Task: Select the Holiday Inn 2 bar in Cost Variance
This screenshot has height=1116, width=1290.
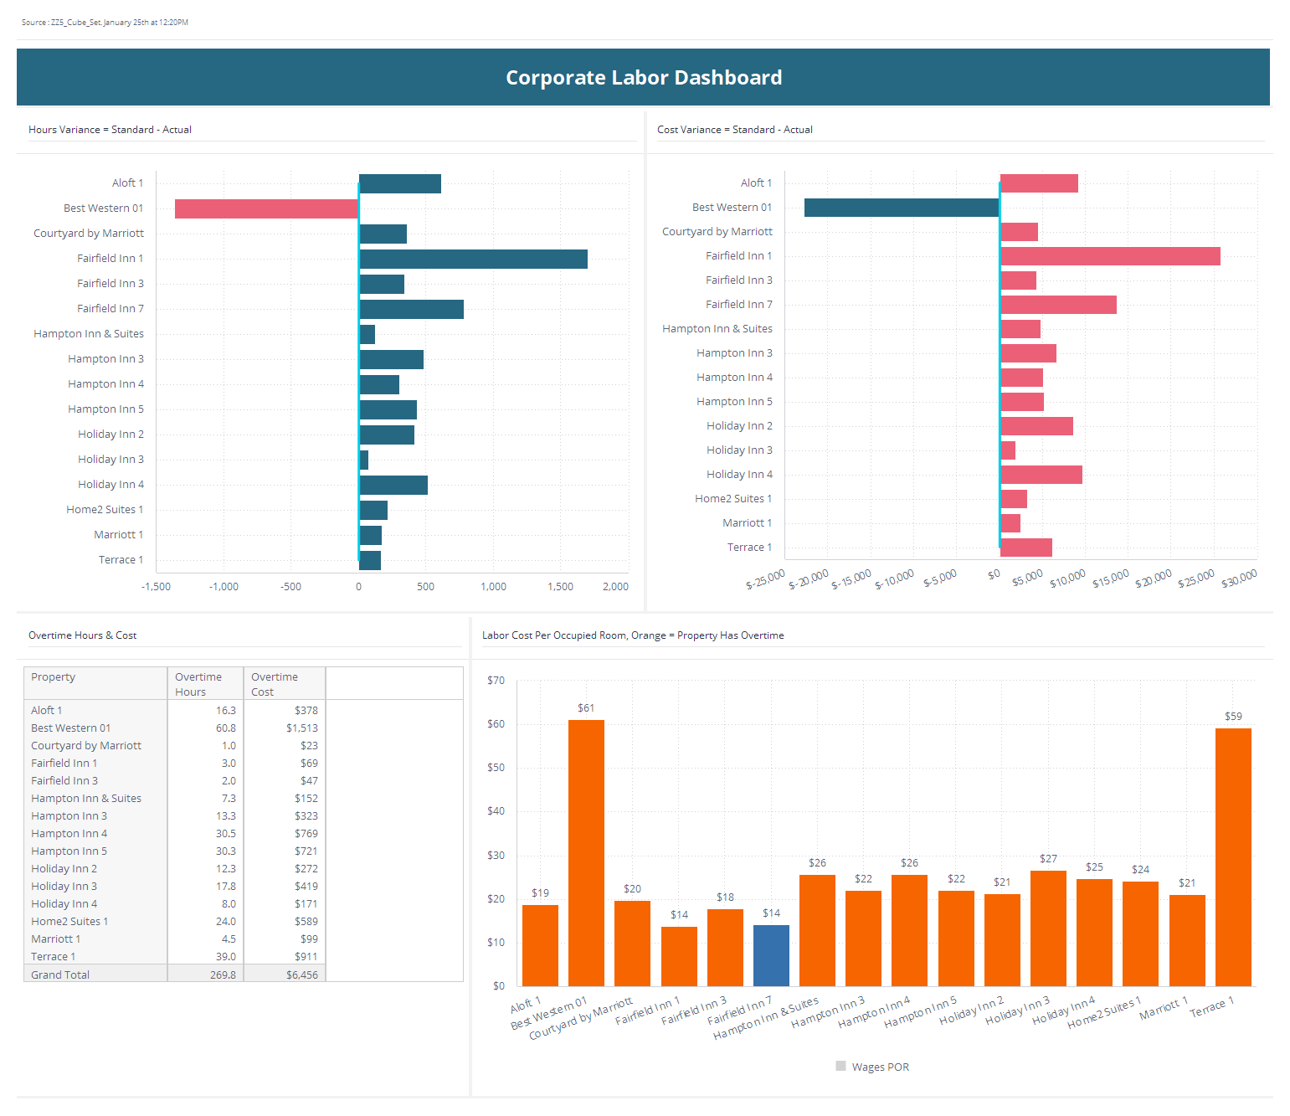Action: tap(1036, 426)
